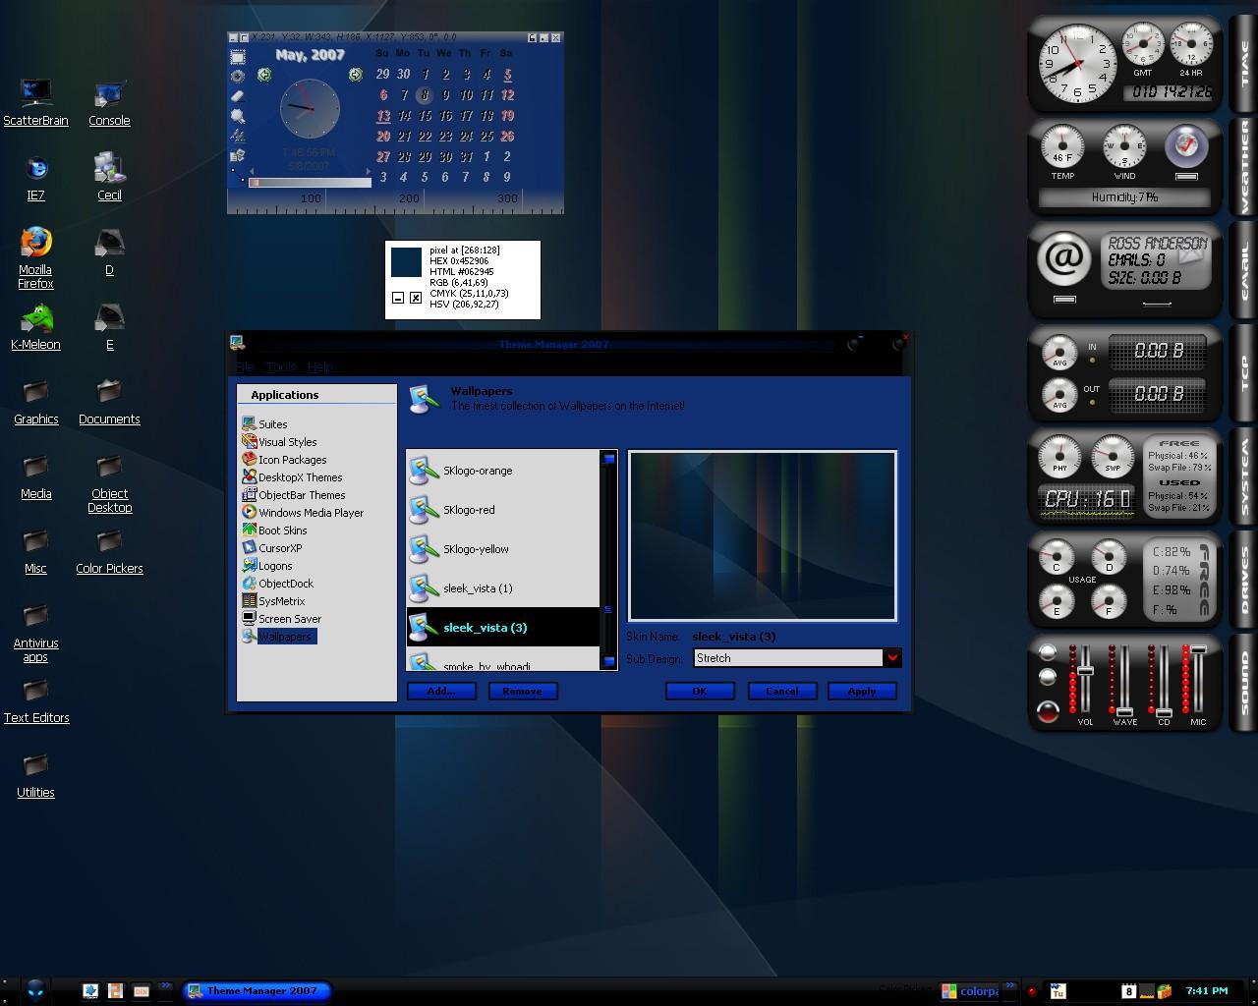Viewport: 1258px width, 1006px height.
Task: Click the email @ icon in sidebar widget
Action: (x=1063, y=258)
